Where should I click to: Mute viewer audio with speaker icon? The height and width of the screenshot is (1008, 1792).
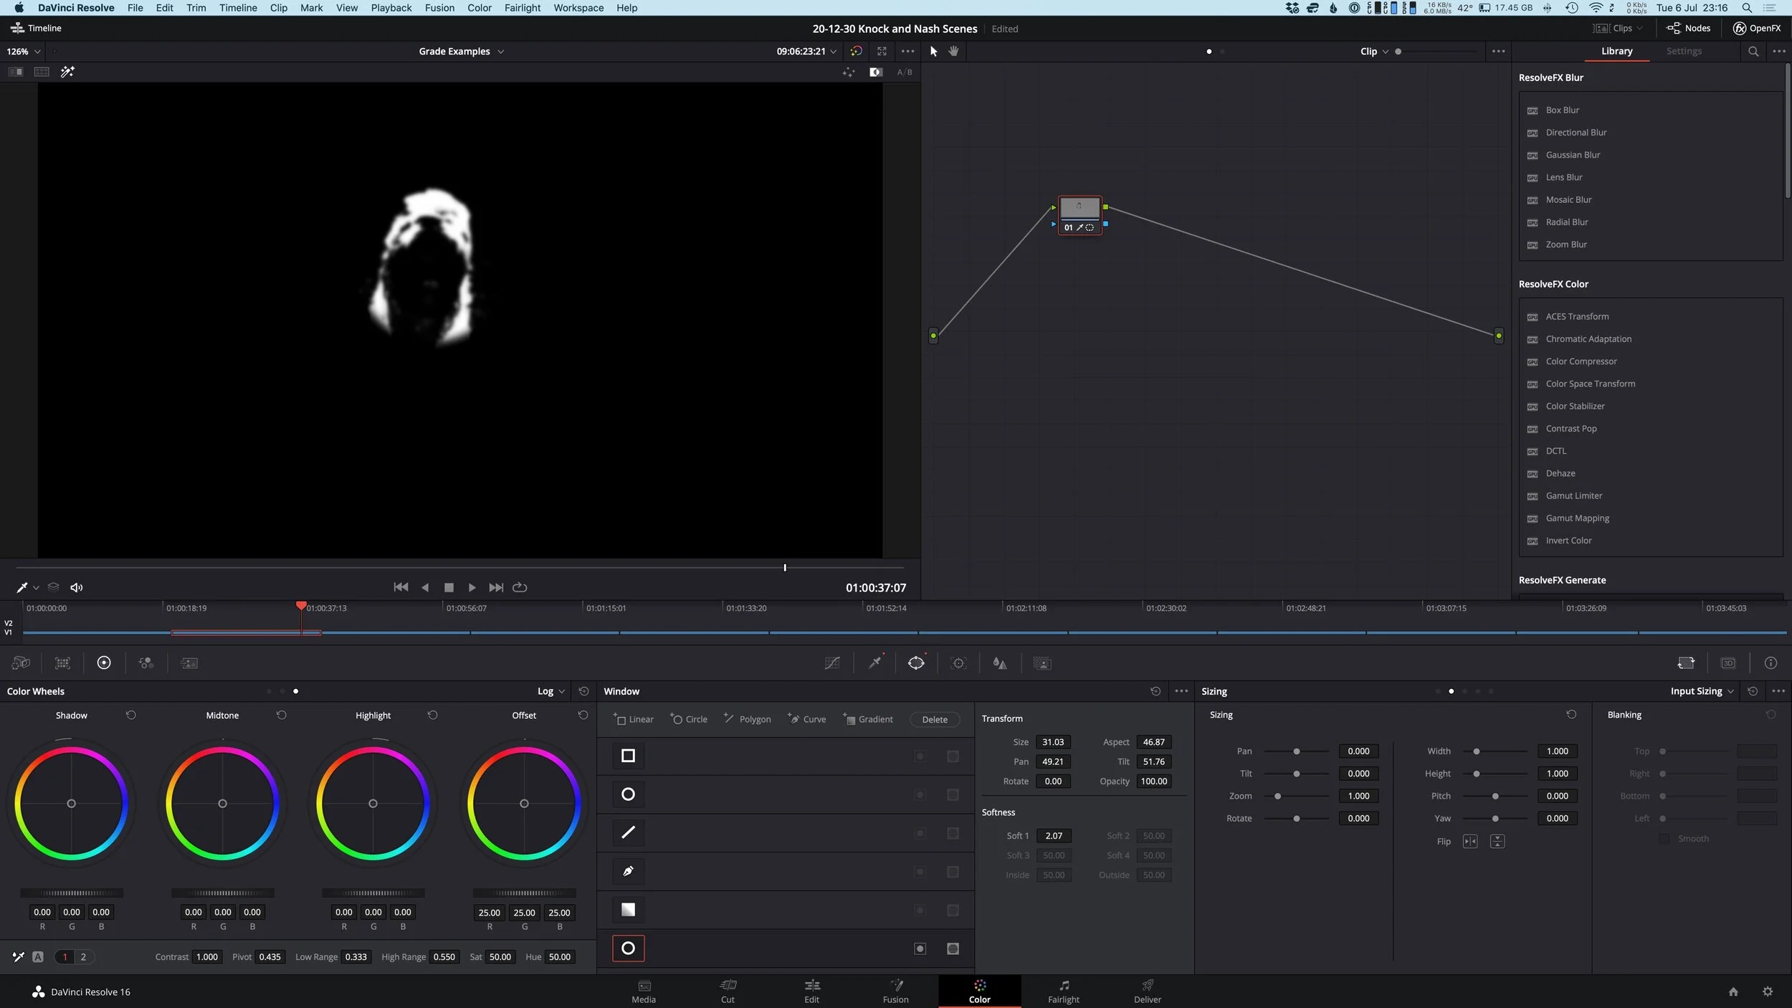tap(77, 587)
